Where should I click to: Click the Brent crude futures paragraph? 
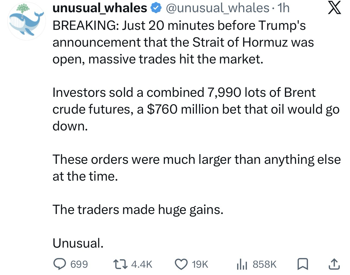pyautogui.click(x=195, y=109)
